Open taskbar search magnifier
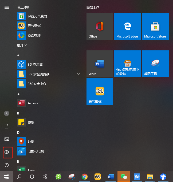The image size is (173, 182). [x=19, y=177]
